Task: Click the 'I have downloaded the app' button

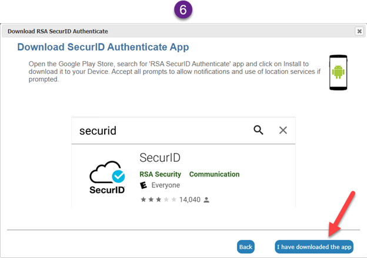Action: (x=314, y=247)
